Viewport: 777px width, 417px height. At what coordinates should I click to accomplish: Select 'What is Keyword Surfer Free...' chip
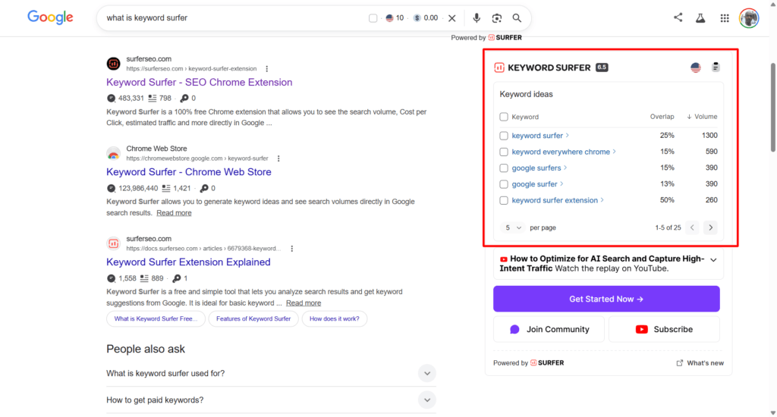(156, 319)
